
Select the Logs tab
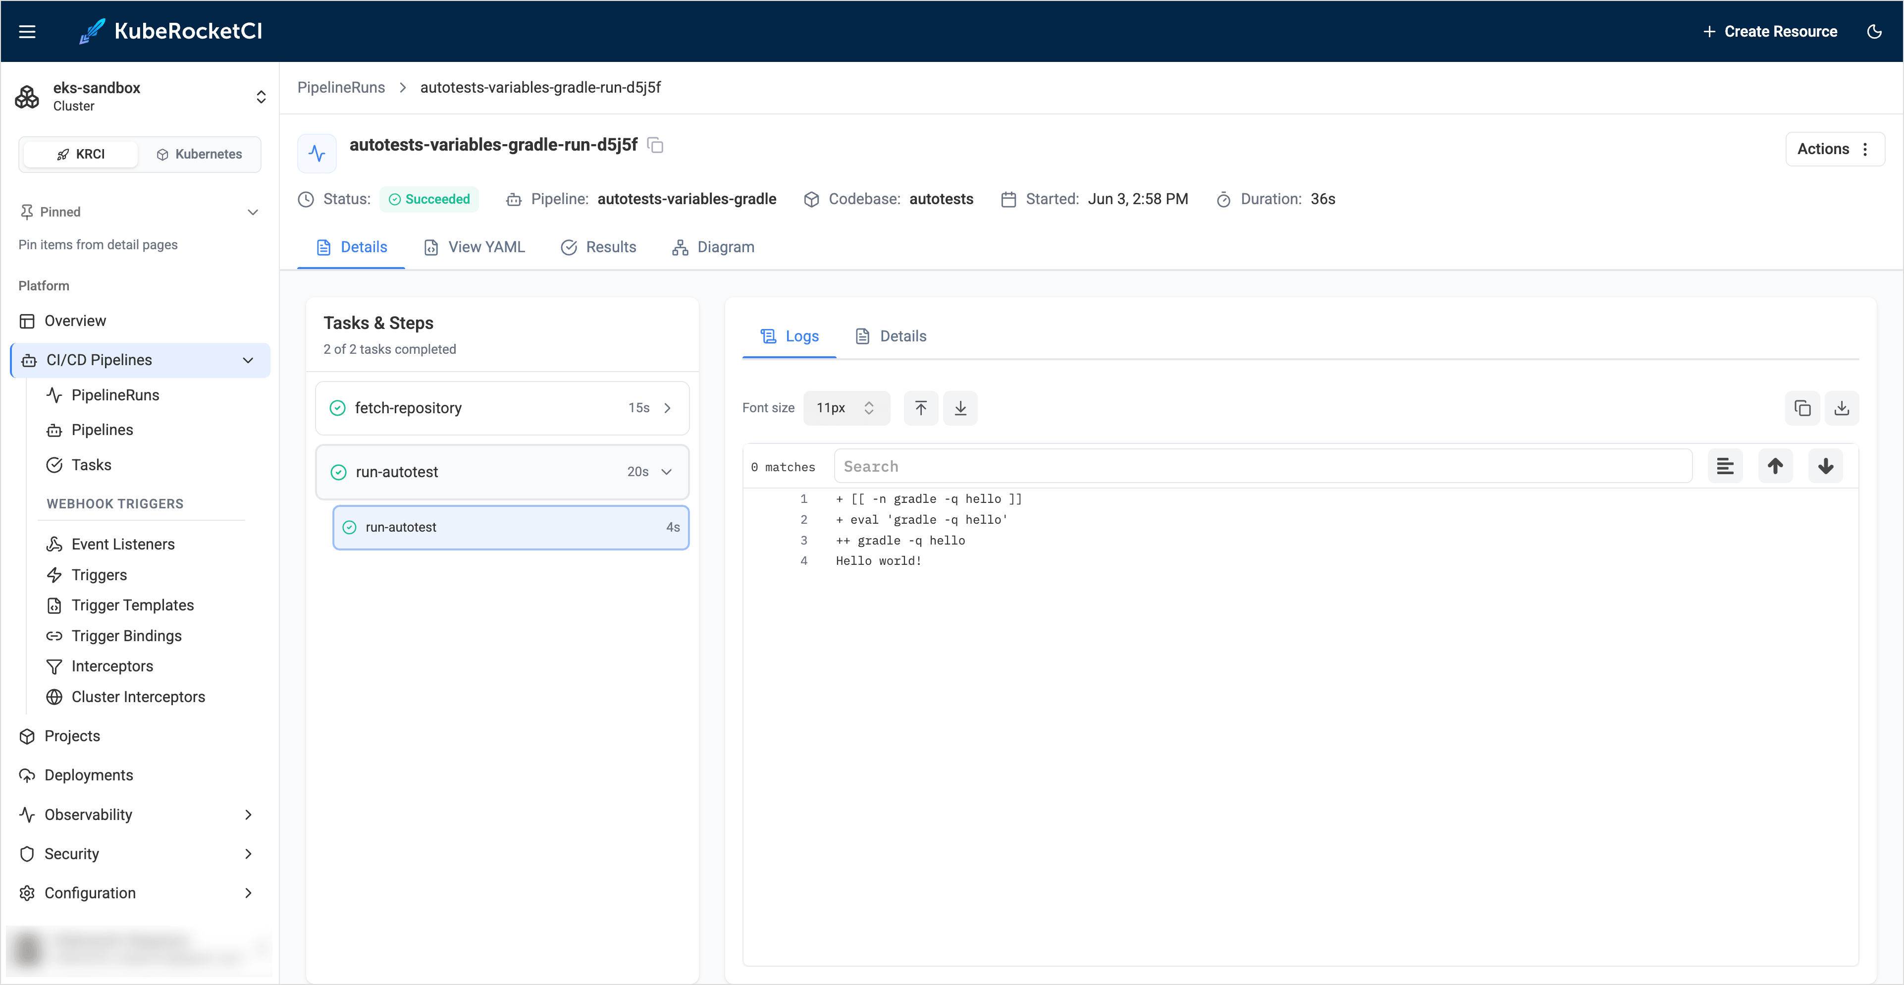tap(789, 336)
